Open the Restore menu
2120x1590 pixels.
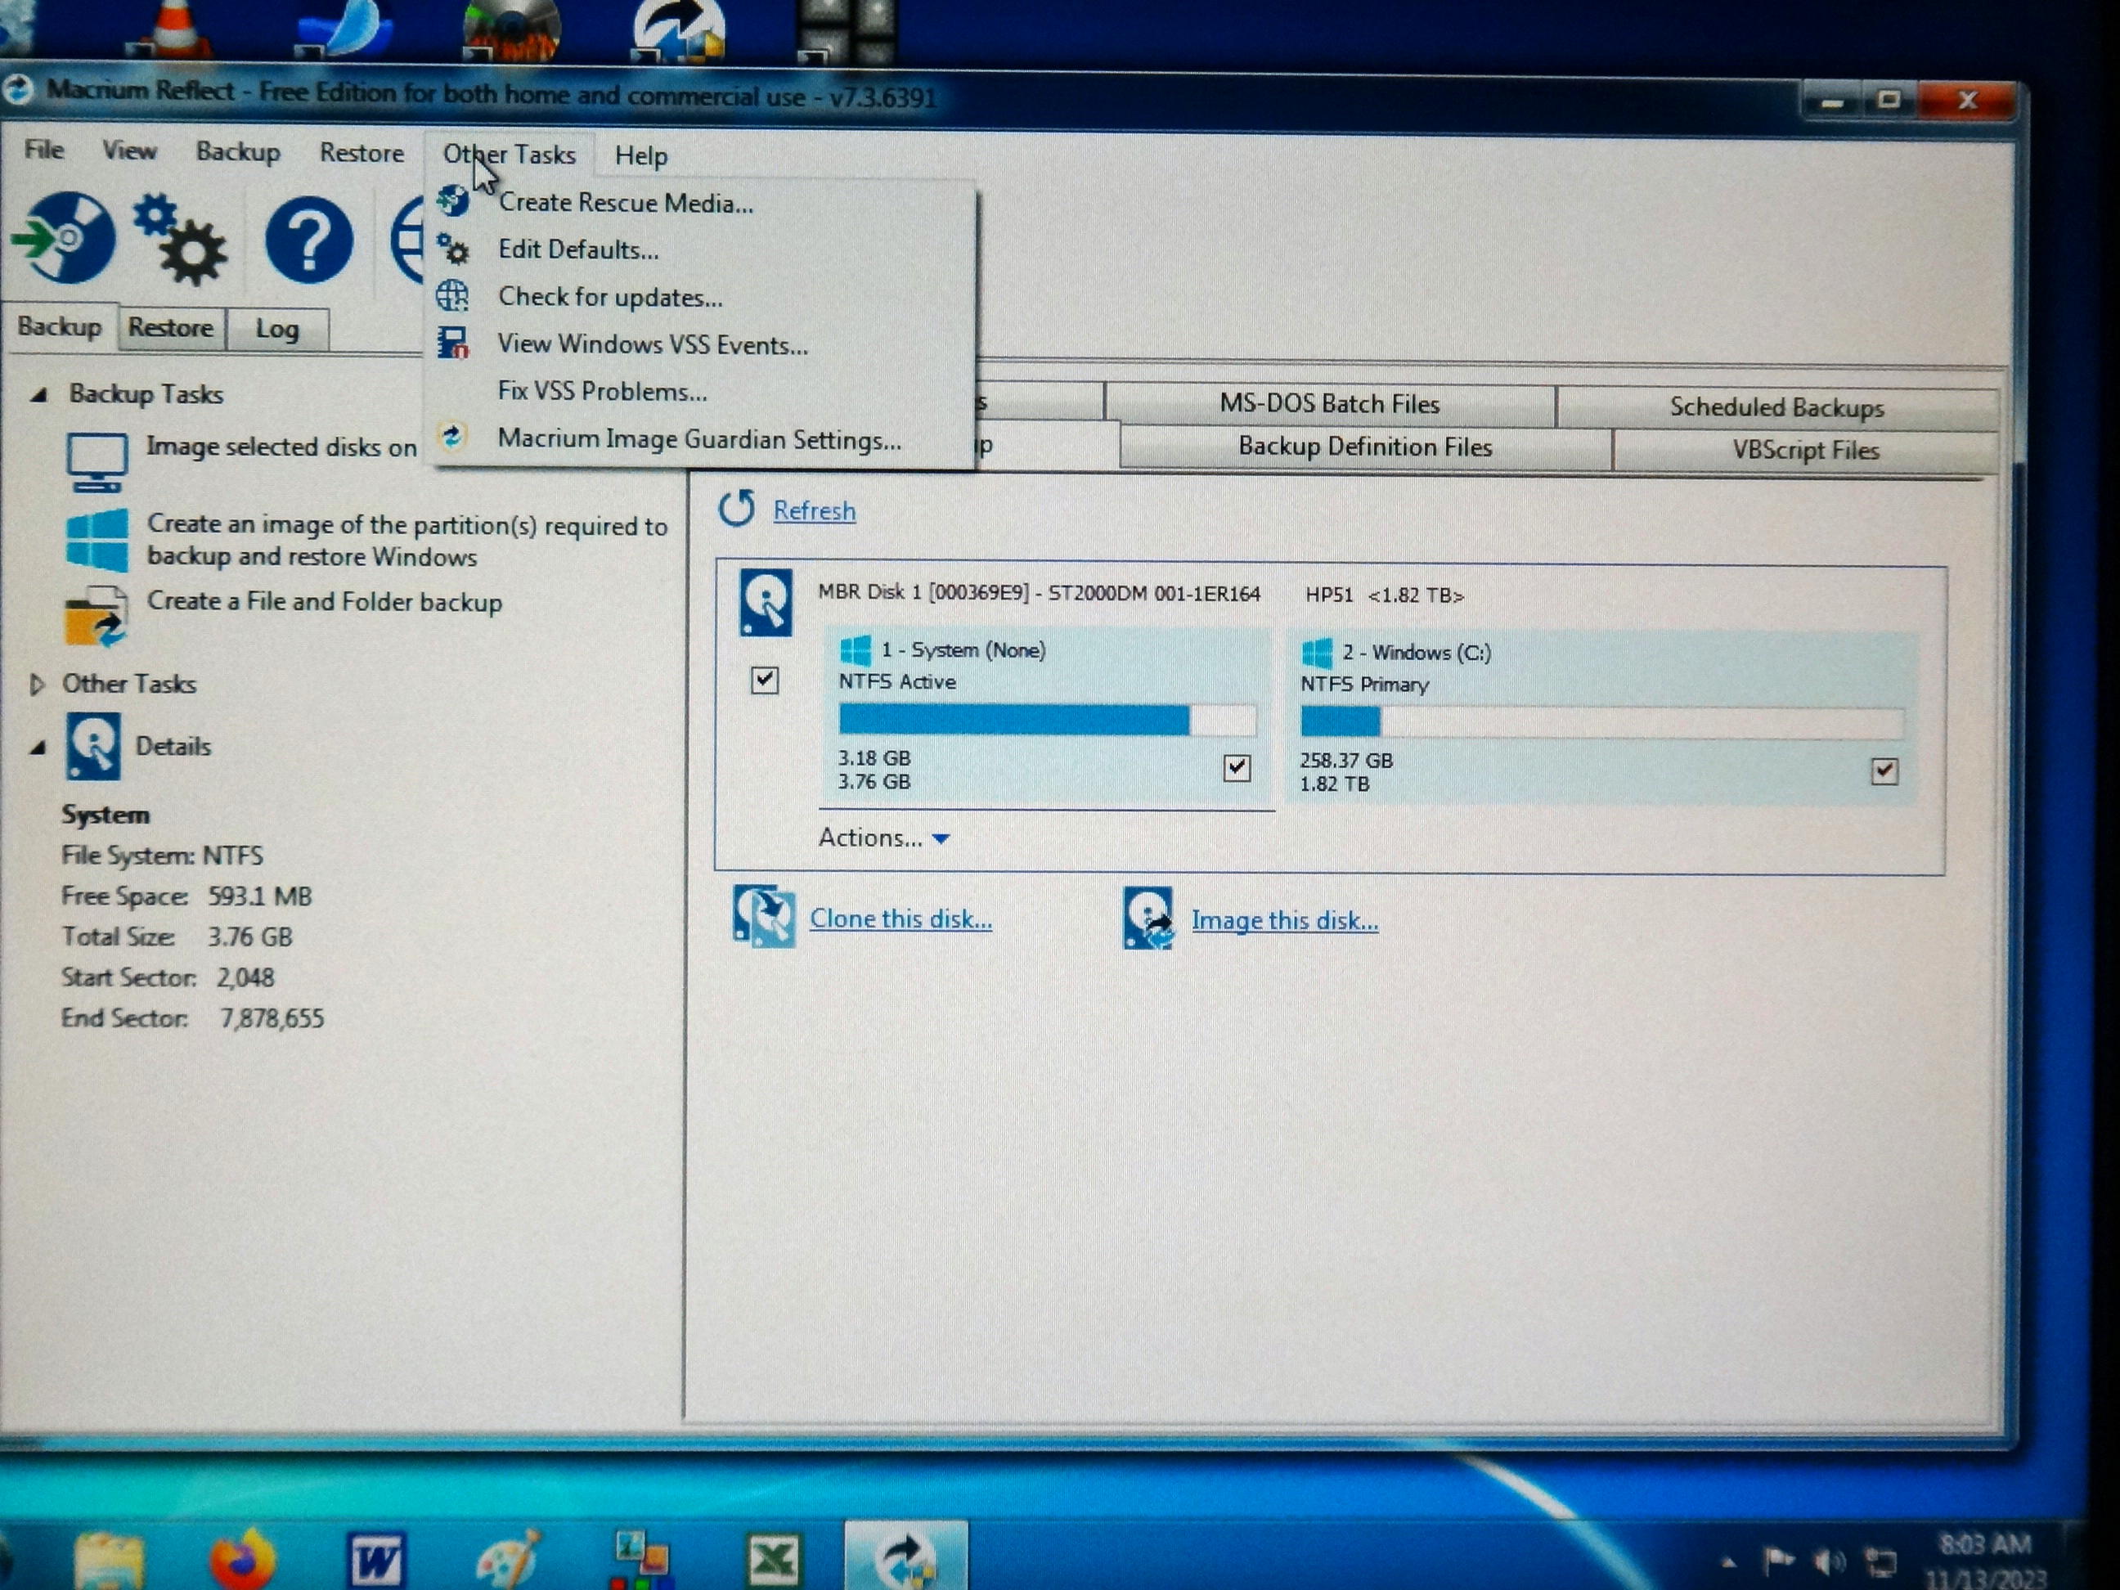tap(362, 152)
